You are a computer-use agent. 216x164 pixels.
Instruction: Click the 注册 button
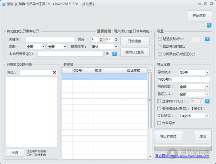point(203,136)
